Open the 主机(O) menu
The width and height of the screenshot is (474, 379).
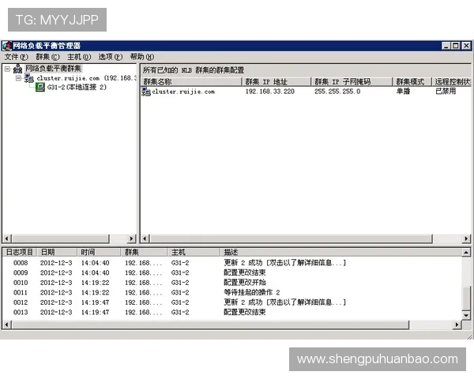[79, 57]
